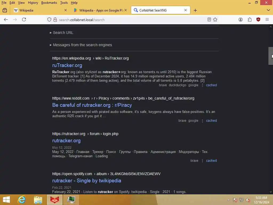Open cached version of rutracker.org login result

click(211, 161)
